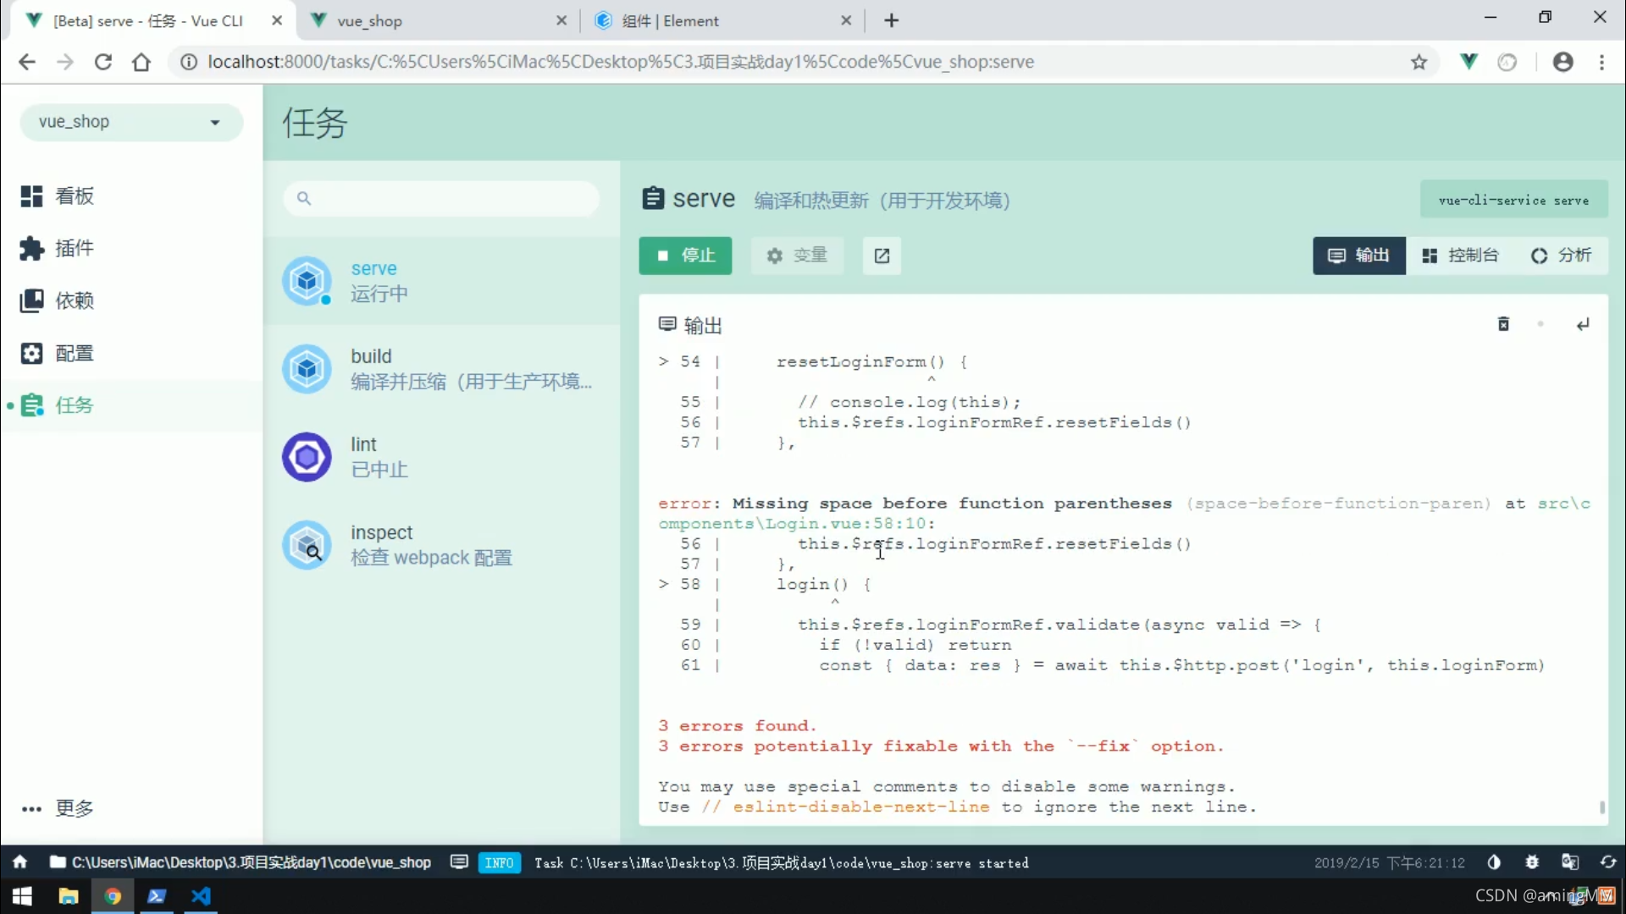Close the Vue CLI serve browser tab
Image resolution: width=1626 pixels, height=914 pixels.
pyautogui.click(x=277, y=20)
